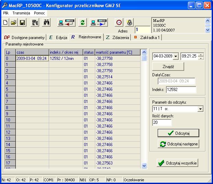Click the time field 09:21:25
213x184 pixels.
click(x=189, y=56)
